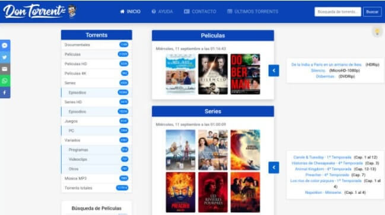385x215 pixels.
Task: Open the Preacher series poster
Action: click(x=180, y=192)
